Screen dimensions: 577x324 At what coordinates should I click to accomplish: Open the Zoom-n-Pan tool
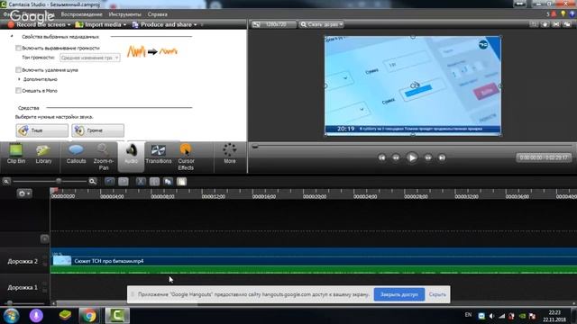click(104, 157)
